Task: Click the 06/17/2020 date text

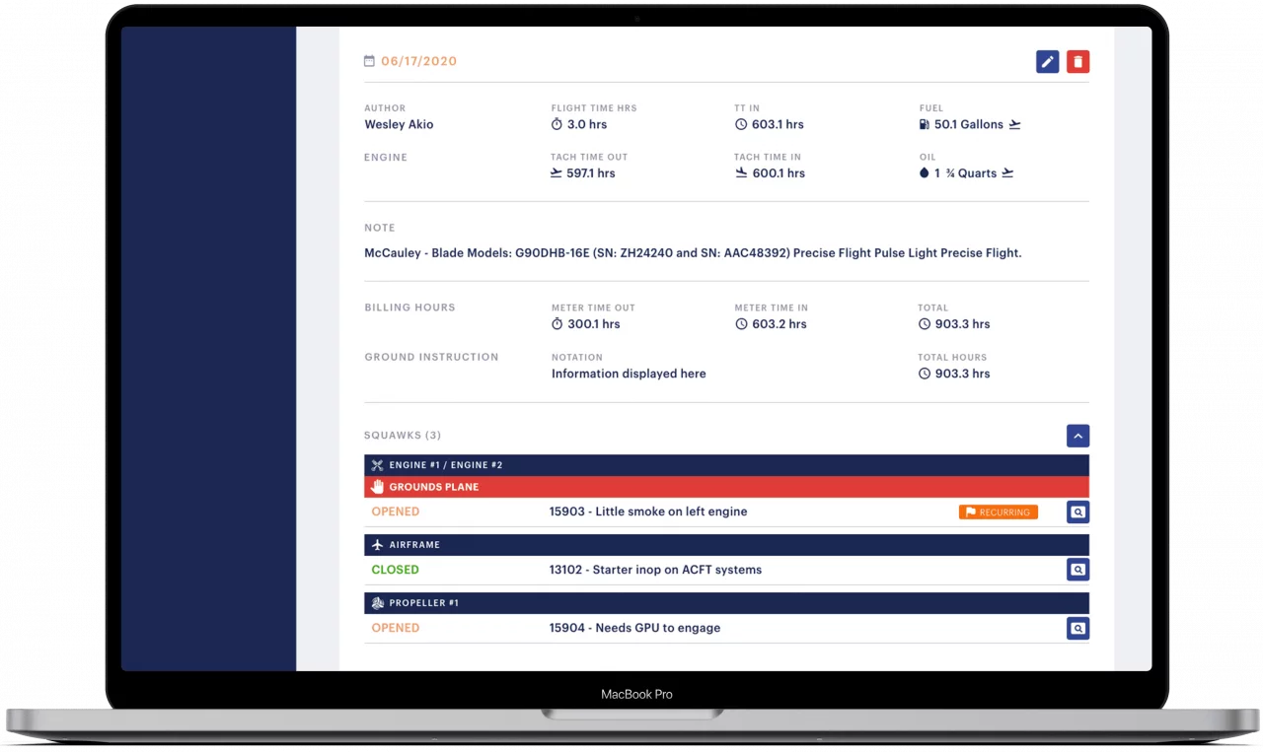Action: (419, 61)
